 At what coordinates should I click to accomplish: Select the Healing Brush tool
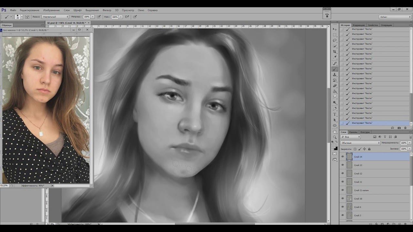[x=335, y=63]
